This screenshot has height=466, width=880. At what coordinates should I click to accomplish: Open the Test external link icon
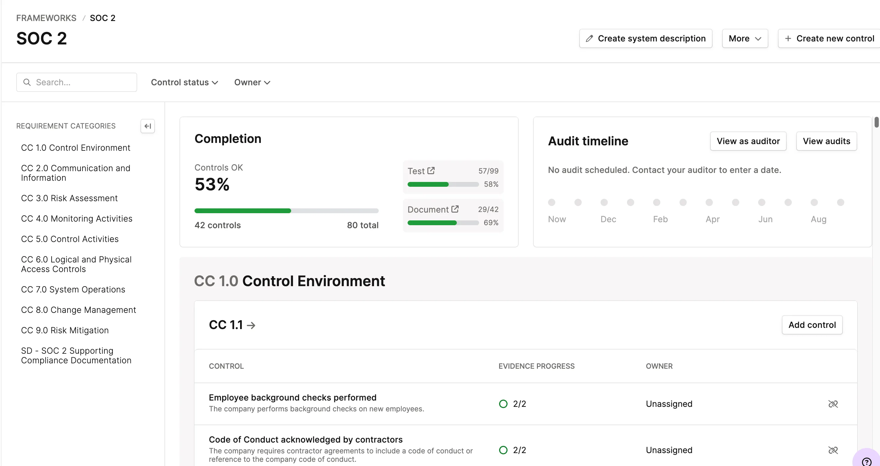431,171
